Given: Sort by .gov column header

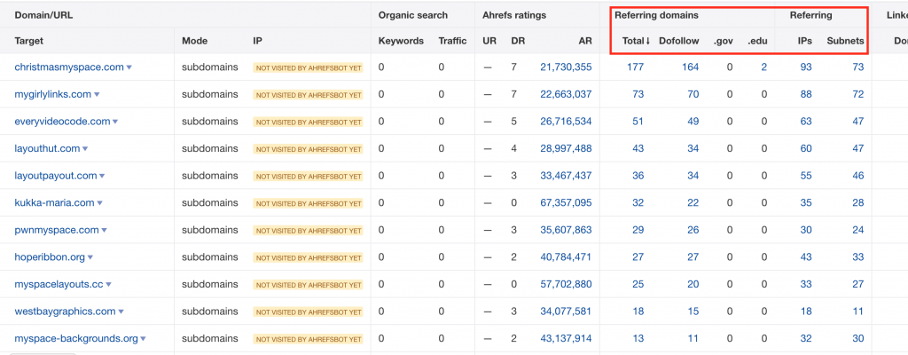Looking at the screenshot, I should coord(723,41).
